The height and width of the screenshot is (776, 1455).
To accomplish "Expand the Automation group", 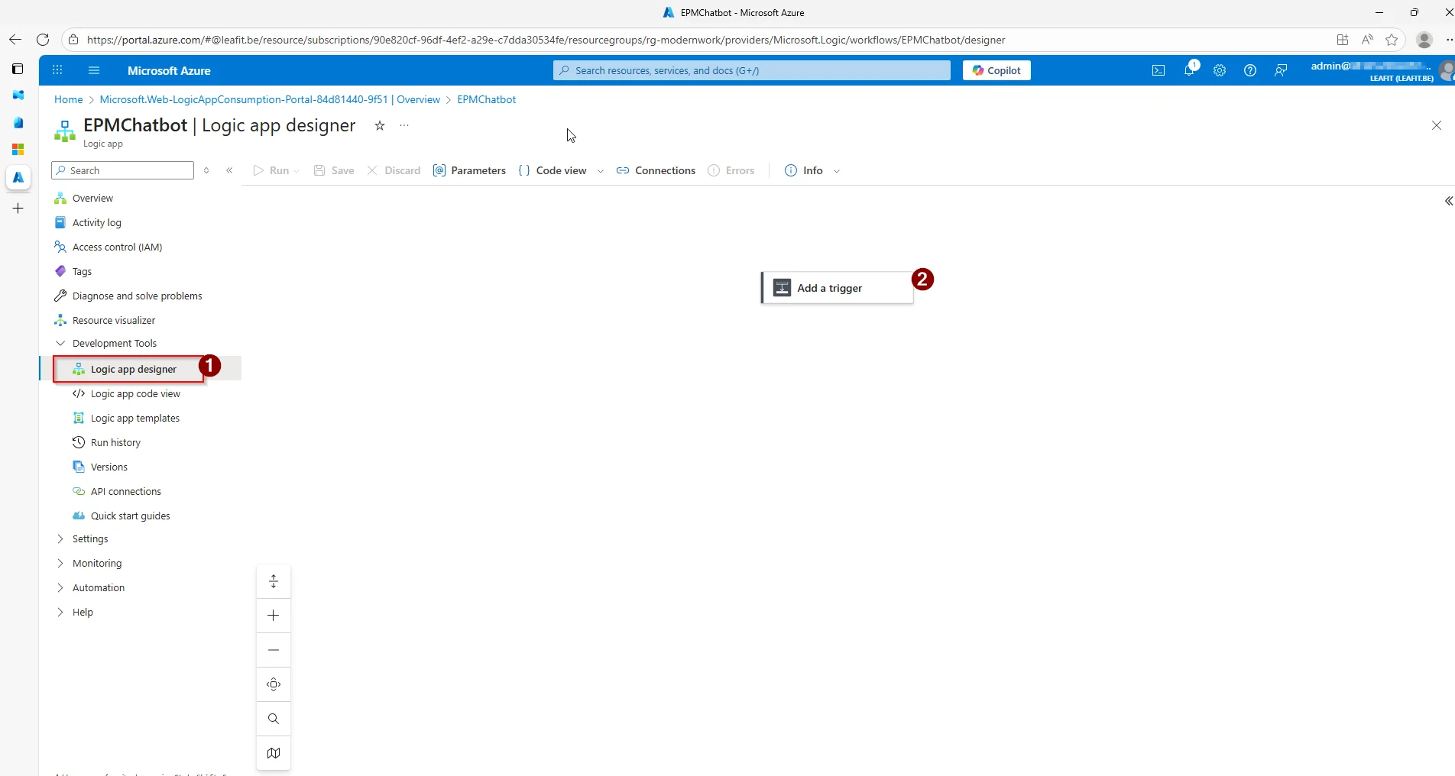I will [x=98, y=587].
